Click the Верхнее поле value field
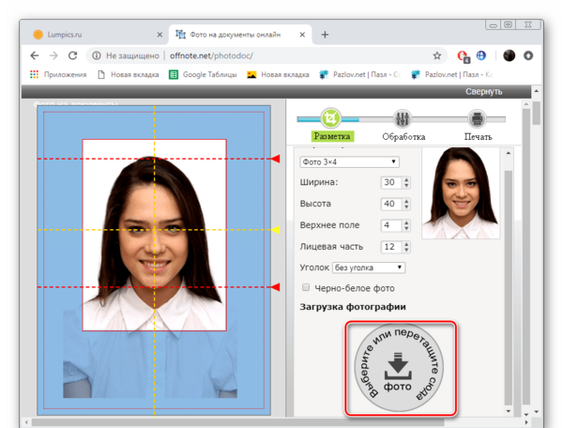The height and width of the screenshot is (428, 563). [x=391, y=225]
